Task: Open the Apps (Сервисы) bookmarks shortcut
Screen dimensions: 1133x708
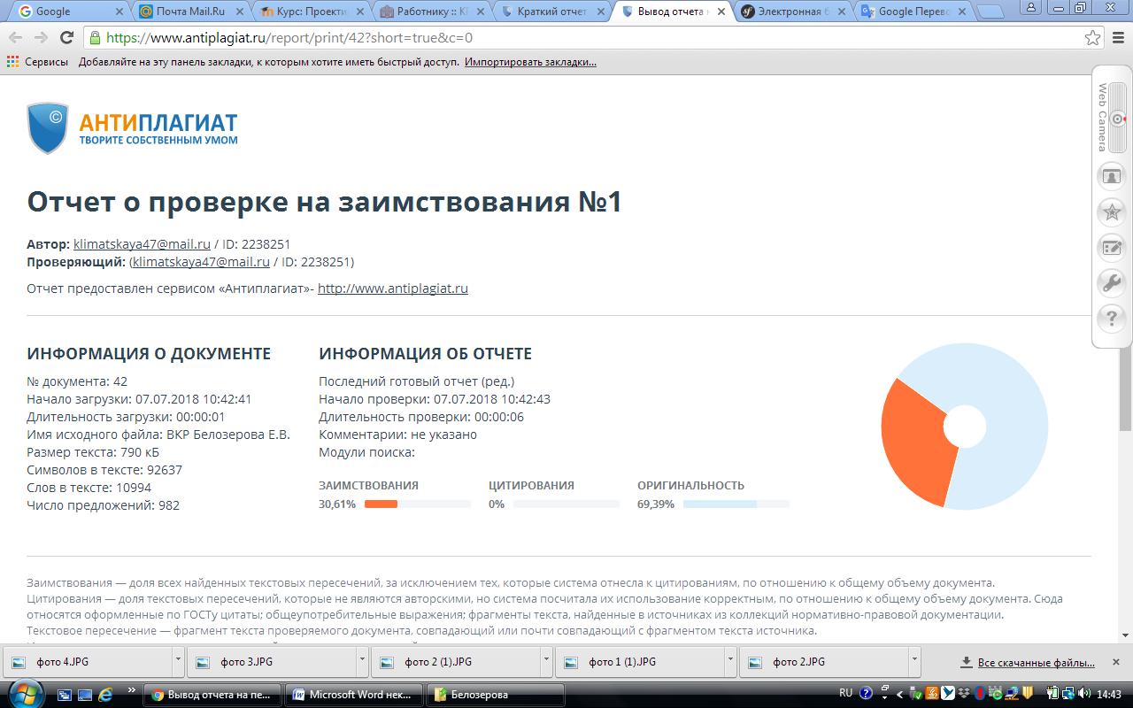Action: [x=37, y=62]
